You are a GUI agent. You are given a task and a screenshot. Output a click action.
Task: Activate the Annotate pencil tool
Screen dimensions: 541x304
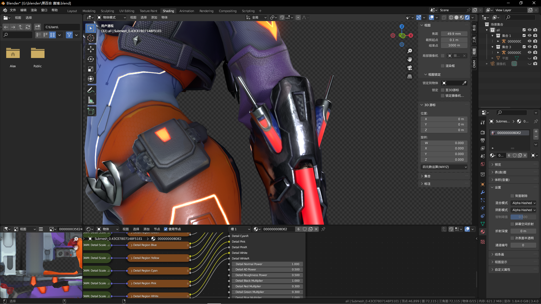click(x=90, y=90)
